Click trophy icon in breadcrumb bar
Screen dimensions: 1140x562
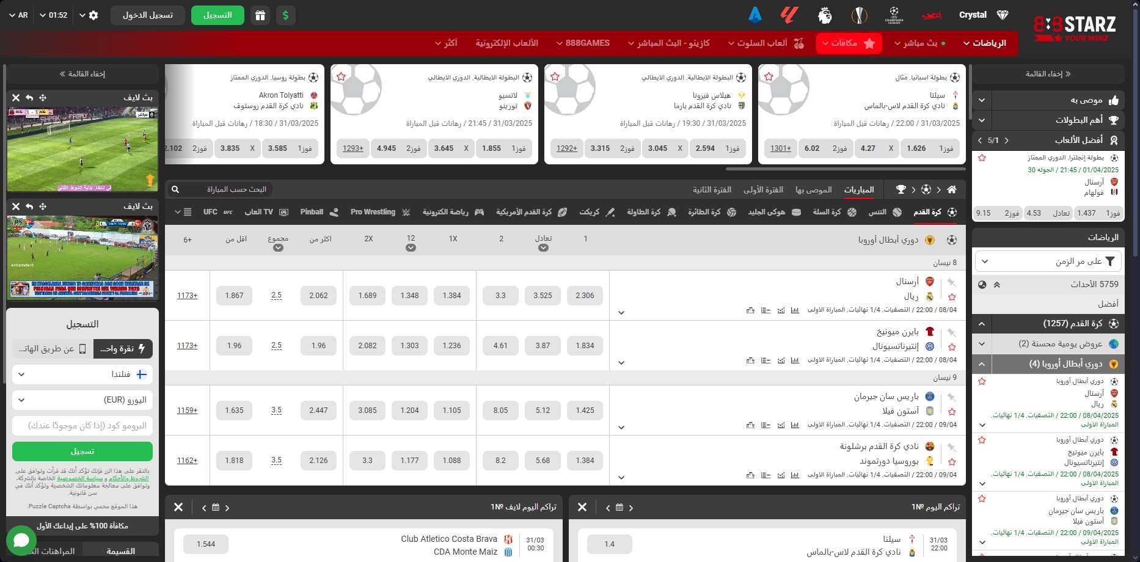[x=901, y=189]
